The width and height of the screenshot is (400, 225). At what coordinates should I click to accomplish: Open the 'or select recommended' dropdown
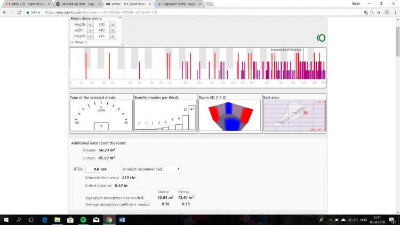tap(151, 169)
